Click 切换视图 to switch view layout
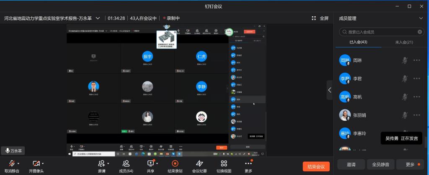This screenshot has height=175, width=429. pyautogui.click(x=224, y=164)
